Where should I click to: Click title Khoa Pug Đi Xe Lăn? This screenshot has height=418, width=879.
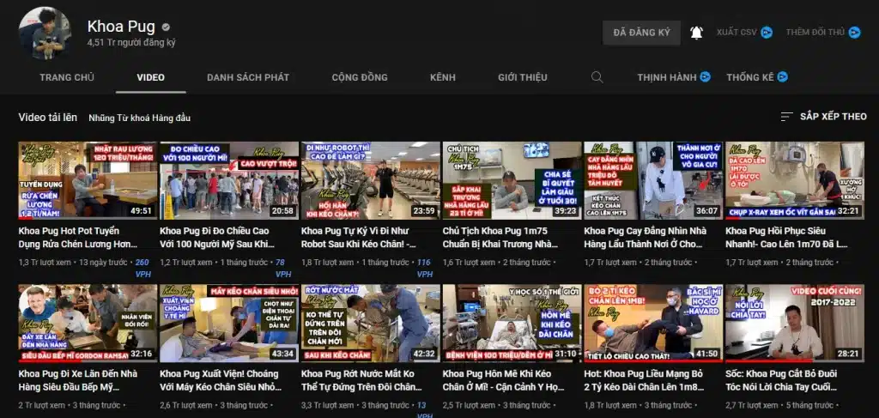pyautogui.click(x=78, y=380)
